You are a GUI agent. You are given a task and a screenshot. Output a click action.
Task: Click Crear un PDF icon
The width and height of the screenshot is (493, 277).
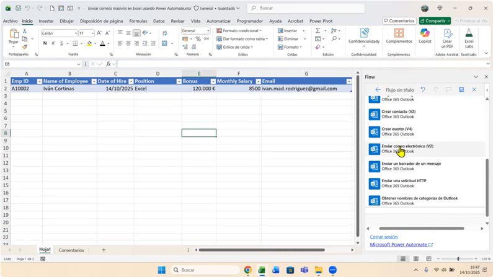(x=447, y=33)
